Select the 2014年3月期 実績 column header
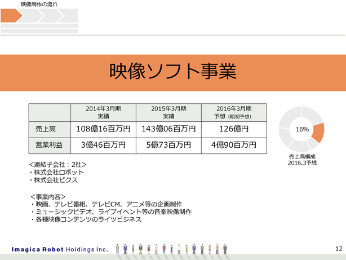Viewport: 346px width, 260px height. (x=103, y=112)
